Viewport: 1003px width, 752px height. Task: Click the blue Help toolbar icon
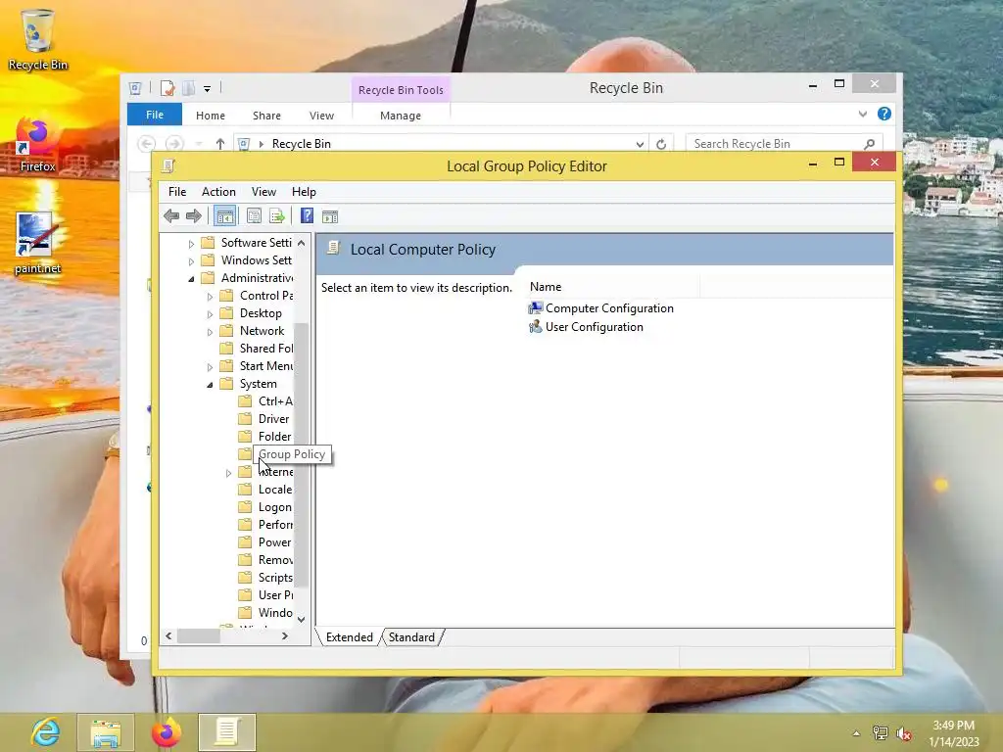307,216
